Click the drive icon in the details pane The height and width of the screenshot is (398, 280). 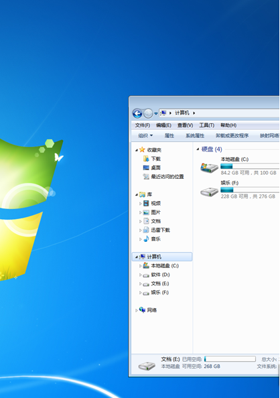click(147, 366)
